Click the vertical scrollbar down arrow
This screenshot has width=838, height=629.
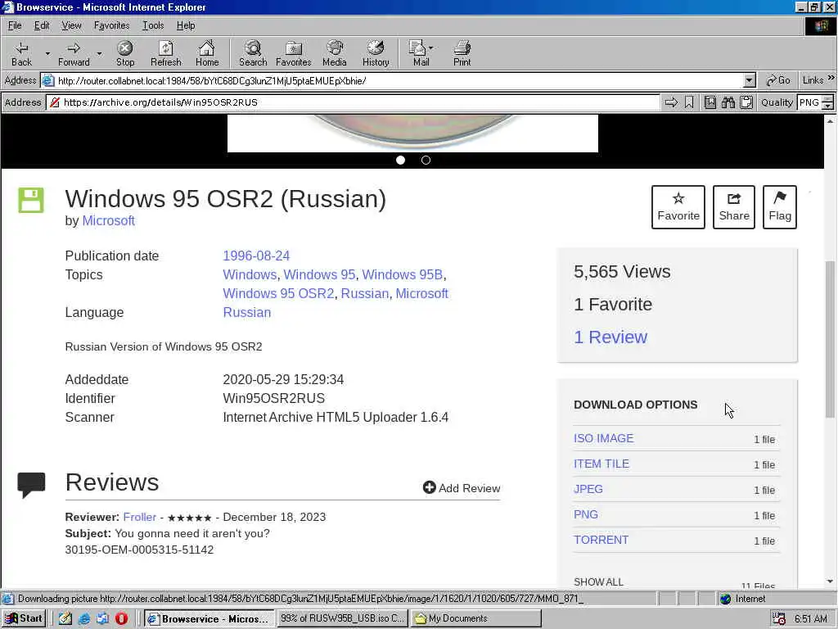click(x=830, y=581)
